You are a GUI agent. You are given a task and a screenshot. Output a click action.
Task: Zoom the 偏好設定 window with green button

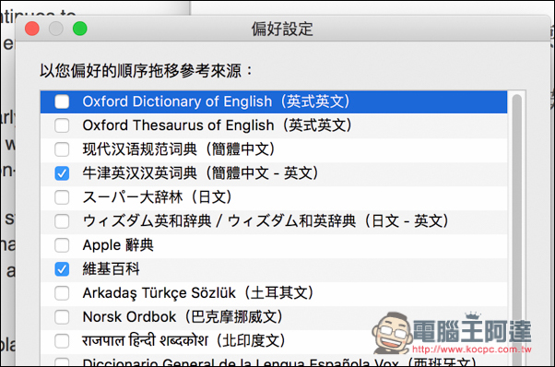(x=80, y=29)
